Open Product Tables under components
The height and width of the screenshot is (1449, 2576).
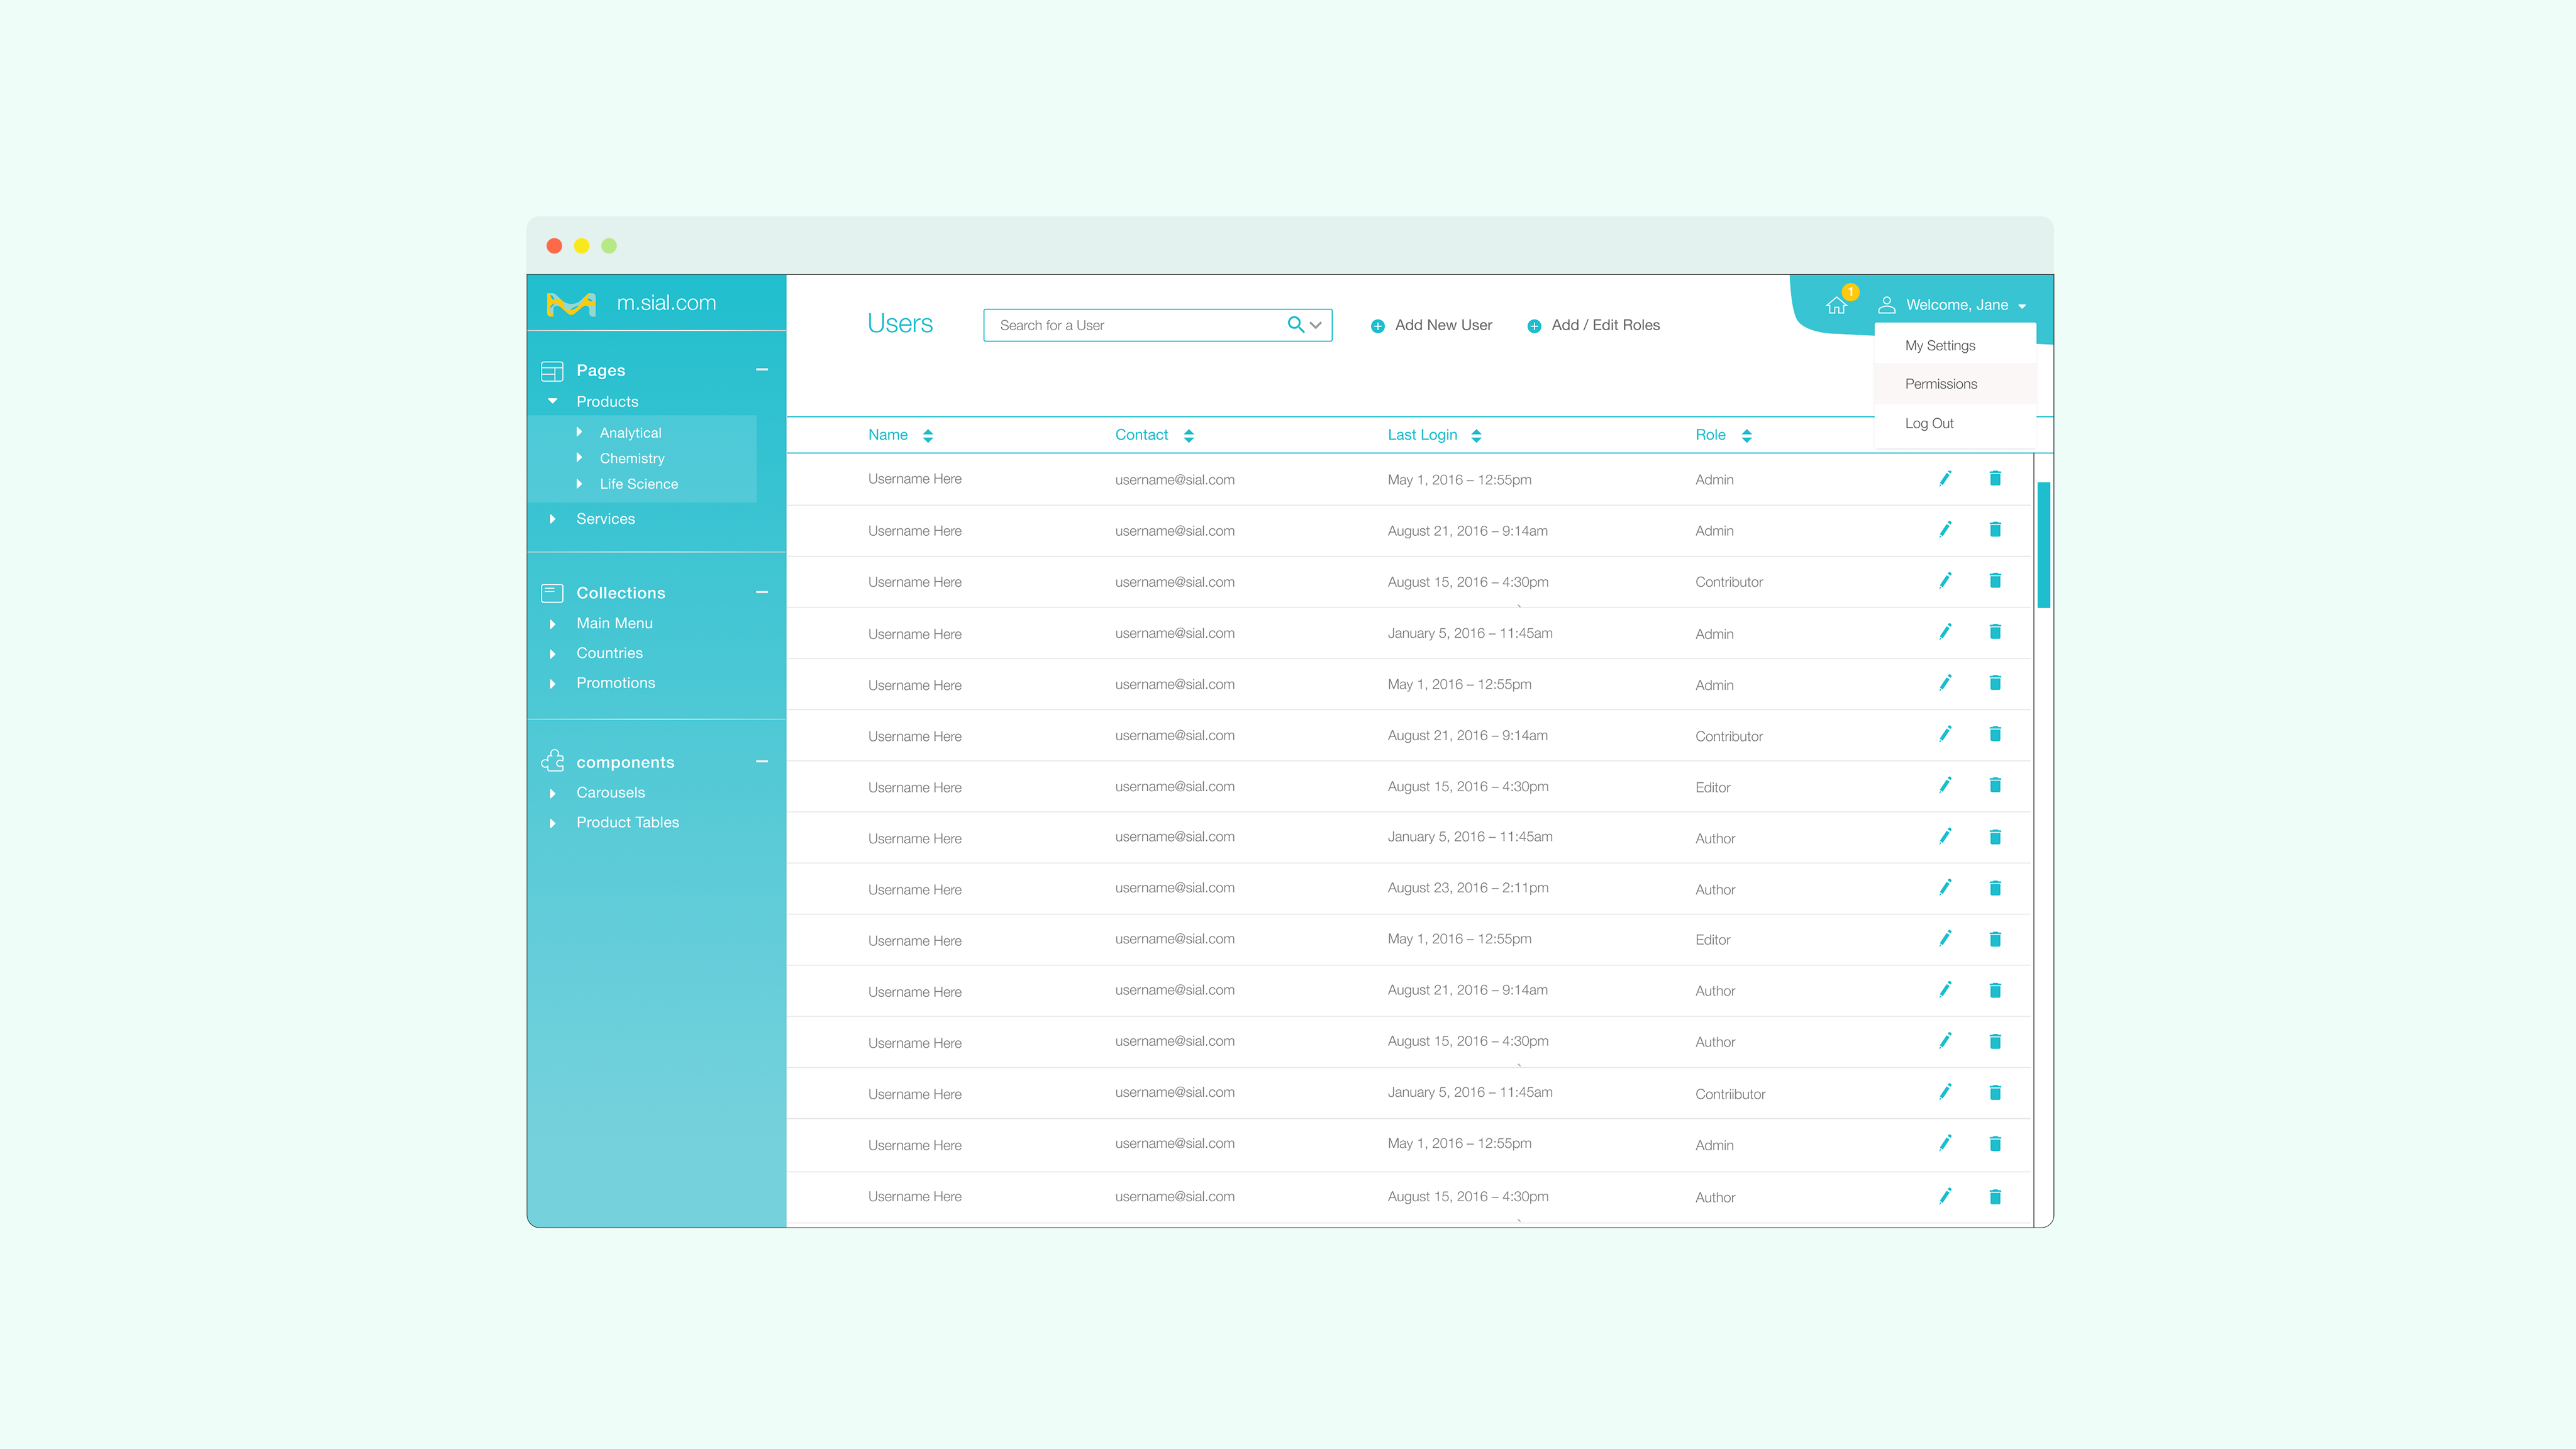(x=628, y=822)
